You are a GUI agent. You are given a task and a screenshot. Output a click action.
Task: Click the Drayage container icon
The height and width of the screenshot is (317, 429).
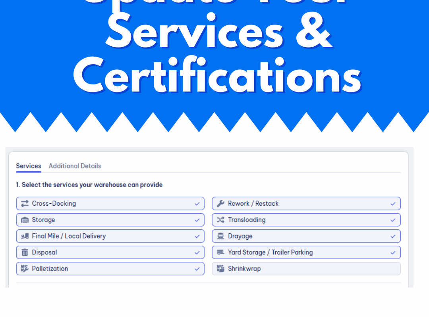pyautogui.click(x=220, y=236)
